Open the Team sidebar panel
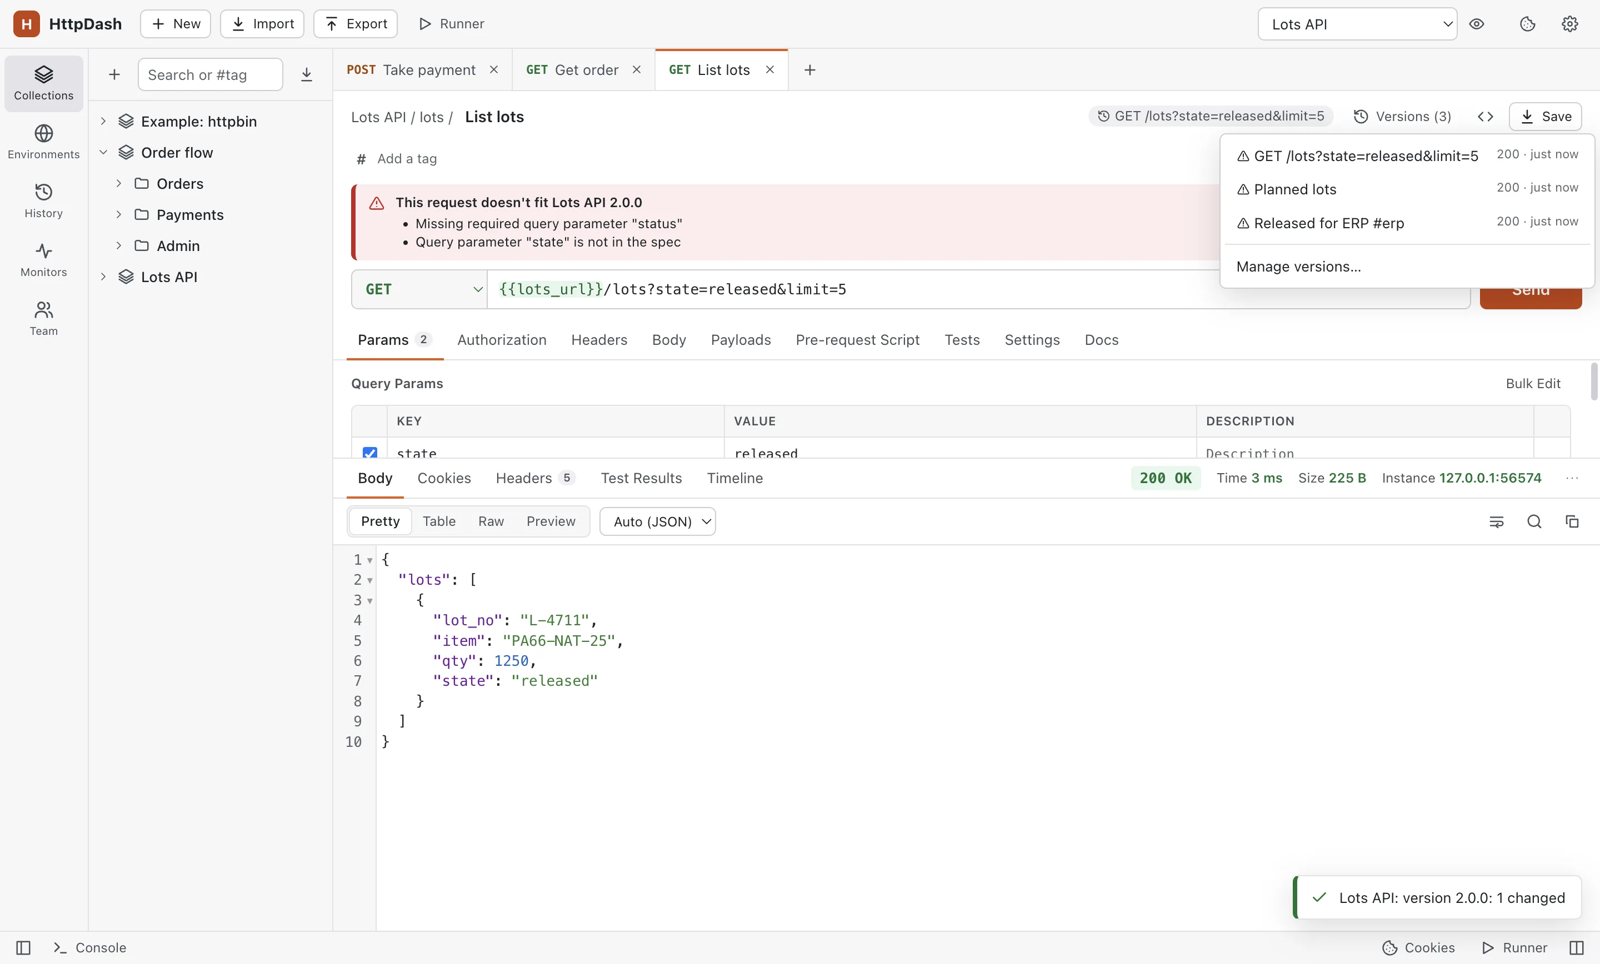This screenshot has height=964, width=1600. (x=43, y=318)
